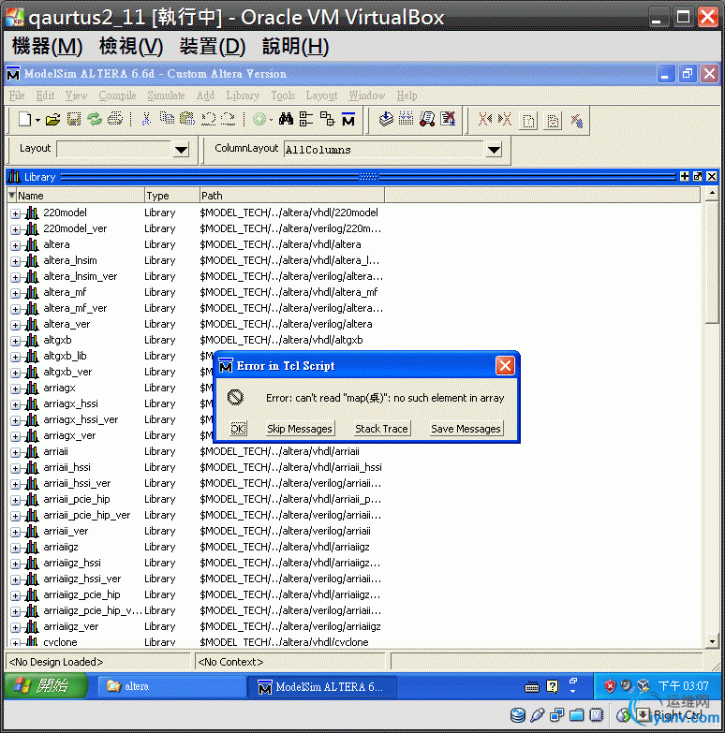Zoom the Library pane with plus icon
Image resolution: width=725 pixels, height=733 pixels.
click(x=685, y=176)
